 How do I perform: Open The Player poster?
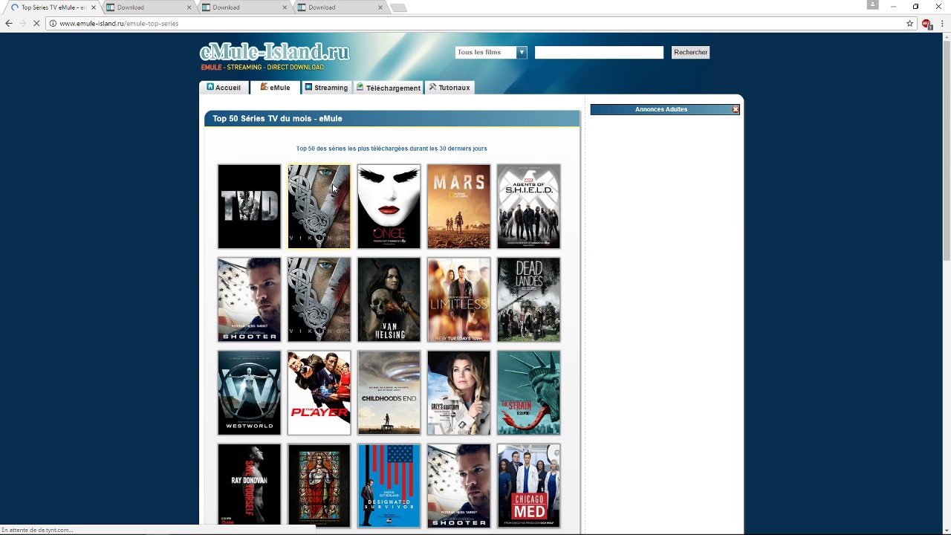319,393
